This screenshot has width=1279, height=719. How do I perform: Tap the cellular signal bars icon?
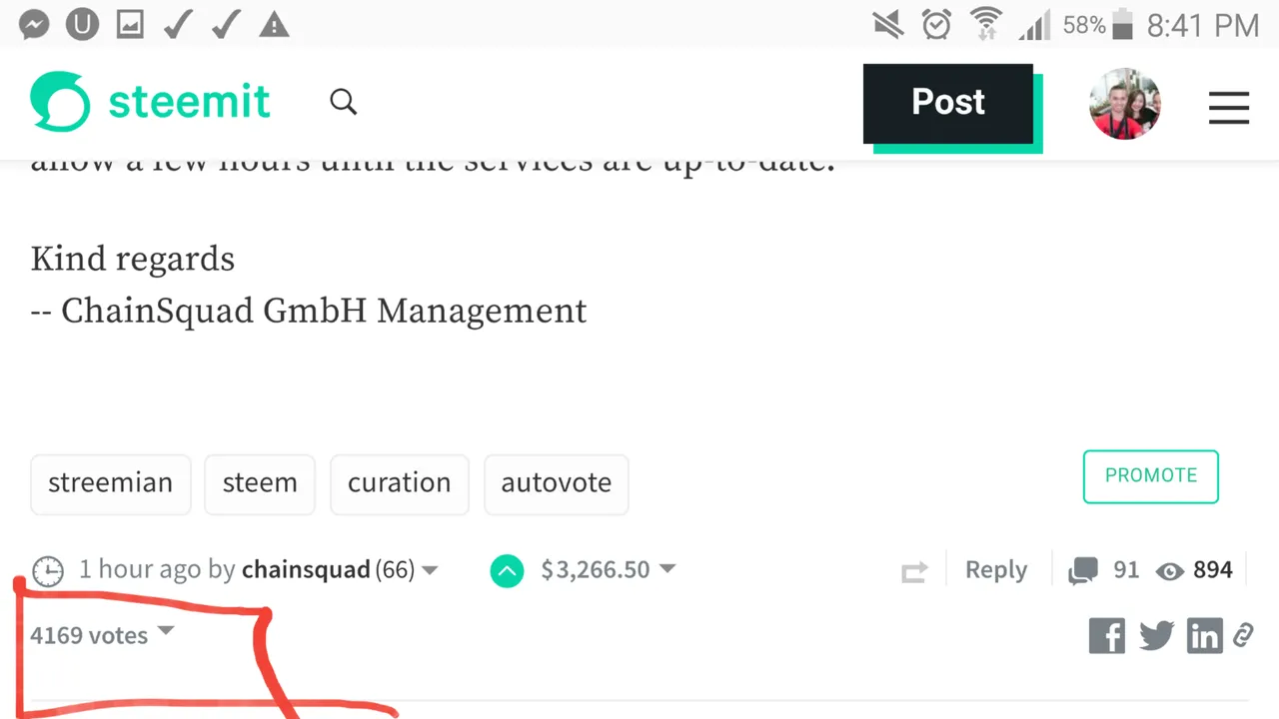(x=1034, y=26)
